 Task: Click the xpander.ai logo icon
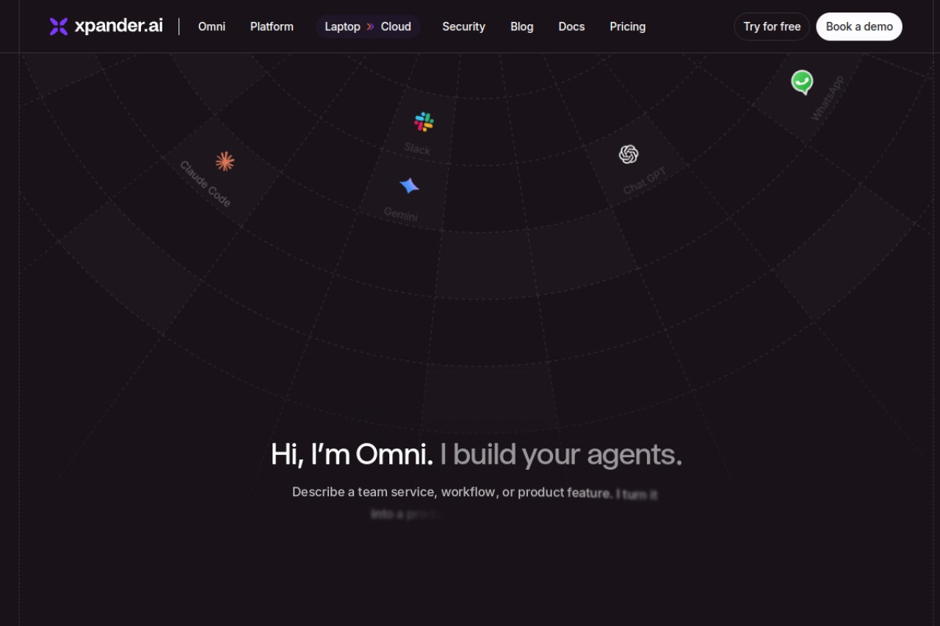click(x=59, y=26)
